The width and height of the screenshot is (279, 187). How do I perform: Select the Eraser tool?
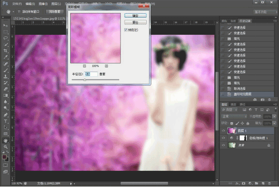coord(6,89)
